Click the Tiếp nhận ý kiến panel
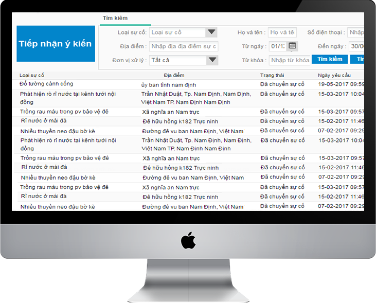376x303 pixels. click(x=56, y=44)
